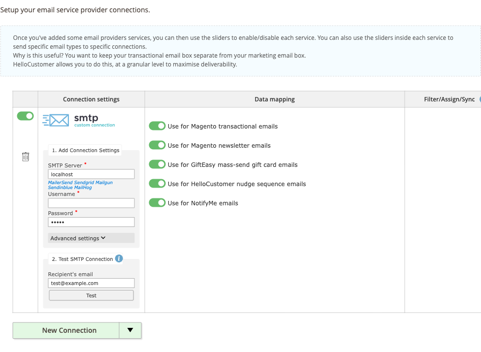Image resolution: width=481 pixels, height=352 pixels.
Task: Click the 'Setup your email service provider connections' heading
Action: (75, 10)
